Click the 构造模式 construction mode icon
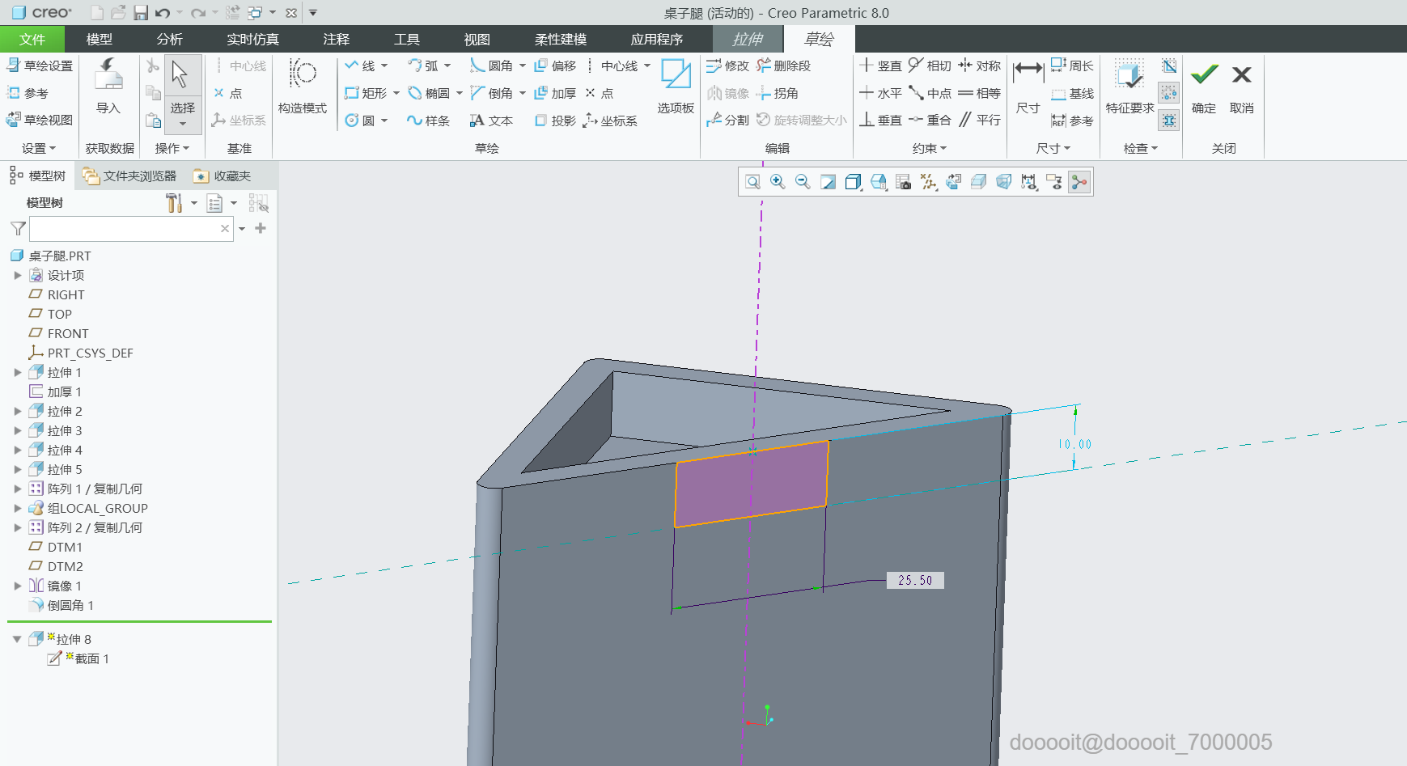Screen dimensions: 1407x766 (303, 75)
